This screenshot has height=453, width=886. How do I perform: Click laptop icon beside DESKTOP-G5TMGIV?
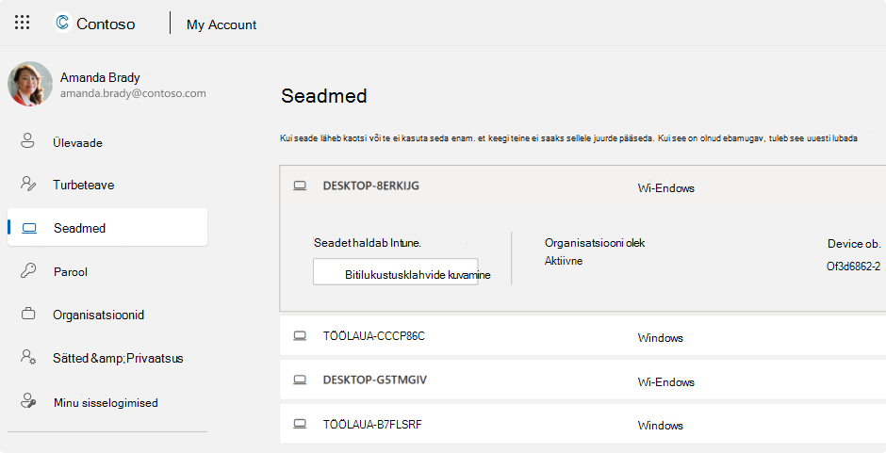[300, 380]
